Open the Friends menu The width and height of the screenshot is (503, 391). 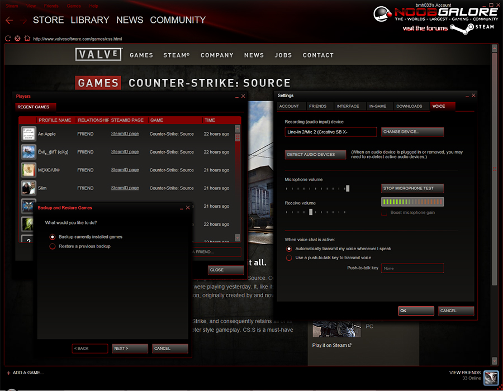click(51, 6)
